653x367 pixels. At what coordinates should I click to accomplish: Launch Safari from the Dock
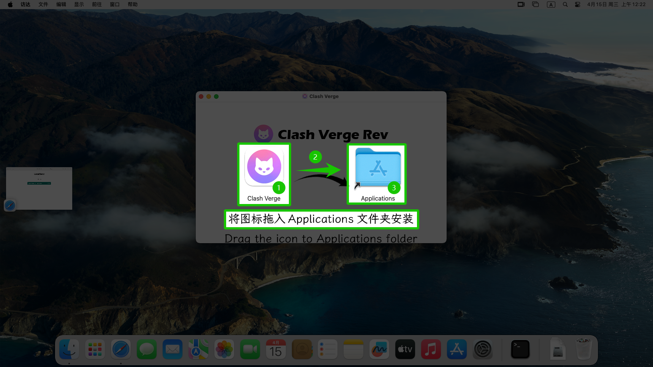tap(121, 349)
